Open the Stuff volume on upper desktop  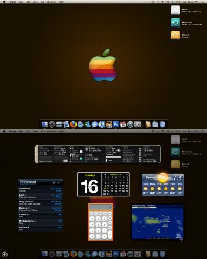pos(175,35)
